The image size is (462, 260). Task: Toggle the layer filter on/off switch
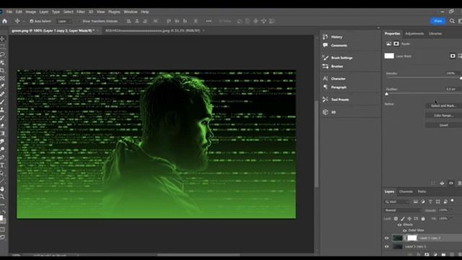point(453,201)
